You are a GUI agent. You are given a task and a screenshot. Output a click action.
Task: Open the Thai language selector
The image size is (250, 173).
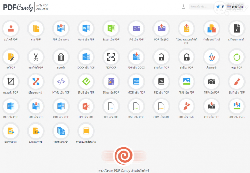pos(235,7)
